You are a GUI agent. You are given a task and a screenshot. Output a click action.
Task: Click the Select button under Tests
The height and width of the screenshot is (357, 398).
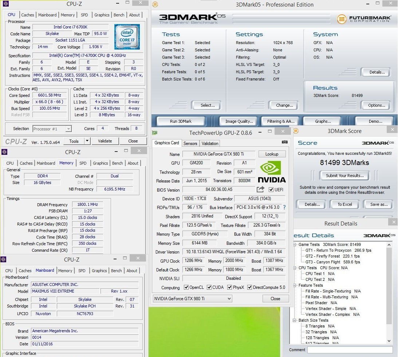tap(208, 105)
